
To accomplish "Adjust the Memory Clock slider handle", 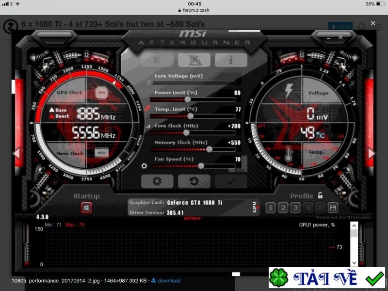I will 210,149.
